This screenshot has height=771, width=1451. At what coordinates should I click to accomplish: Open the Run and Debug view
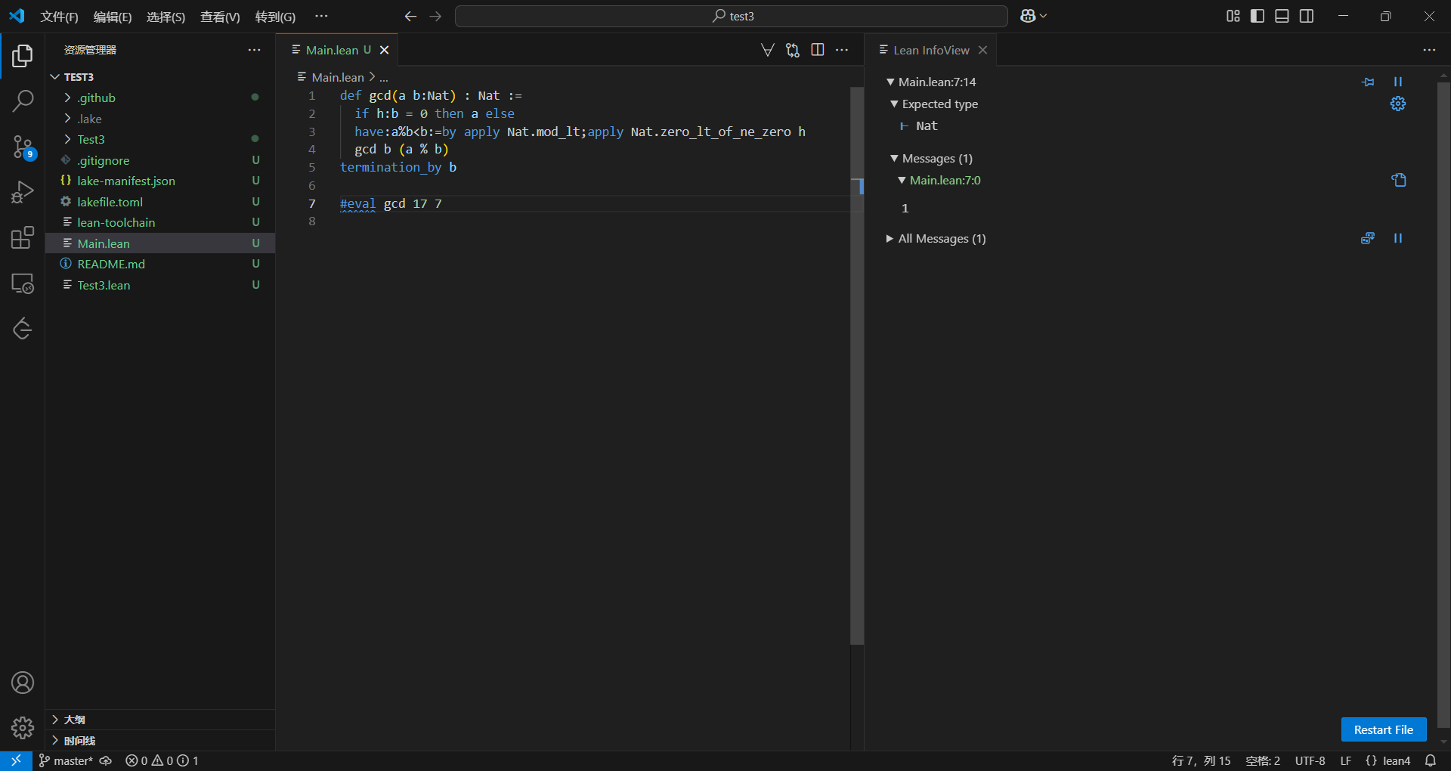(x=23, y=192)
